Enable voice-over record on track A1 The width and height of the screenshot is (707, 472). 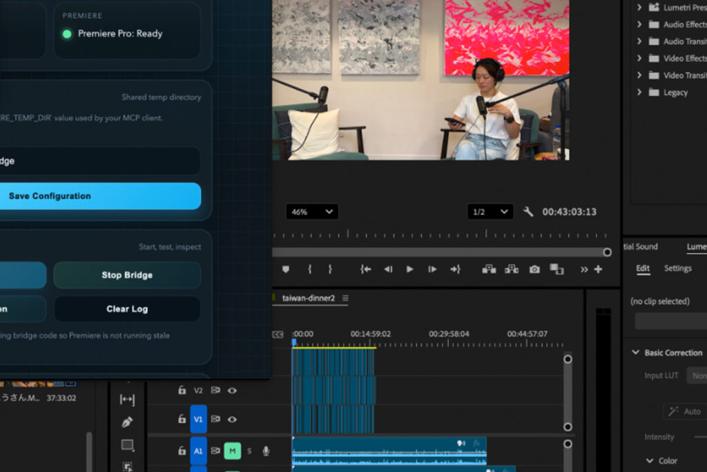pyautogui.click(x=266, y=451)
